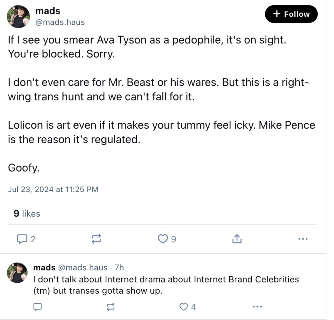Open mads profile avatar at top
Screen dimensions: 334x320
click(18, 17)
